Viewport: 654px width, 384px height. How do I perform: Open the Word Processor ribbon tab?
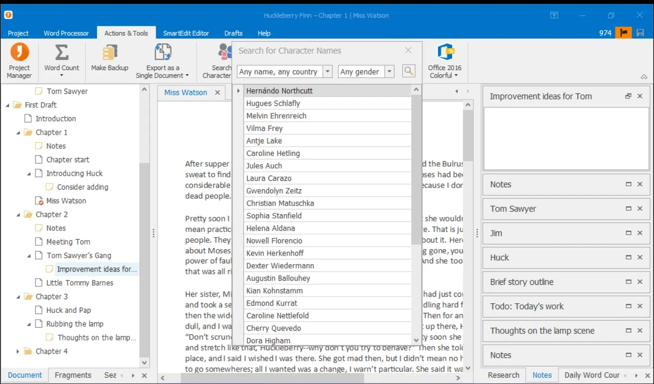(66, 33)
